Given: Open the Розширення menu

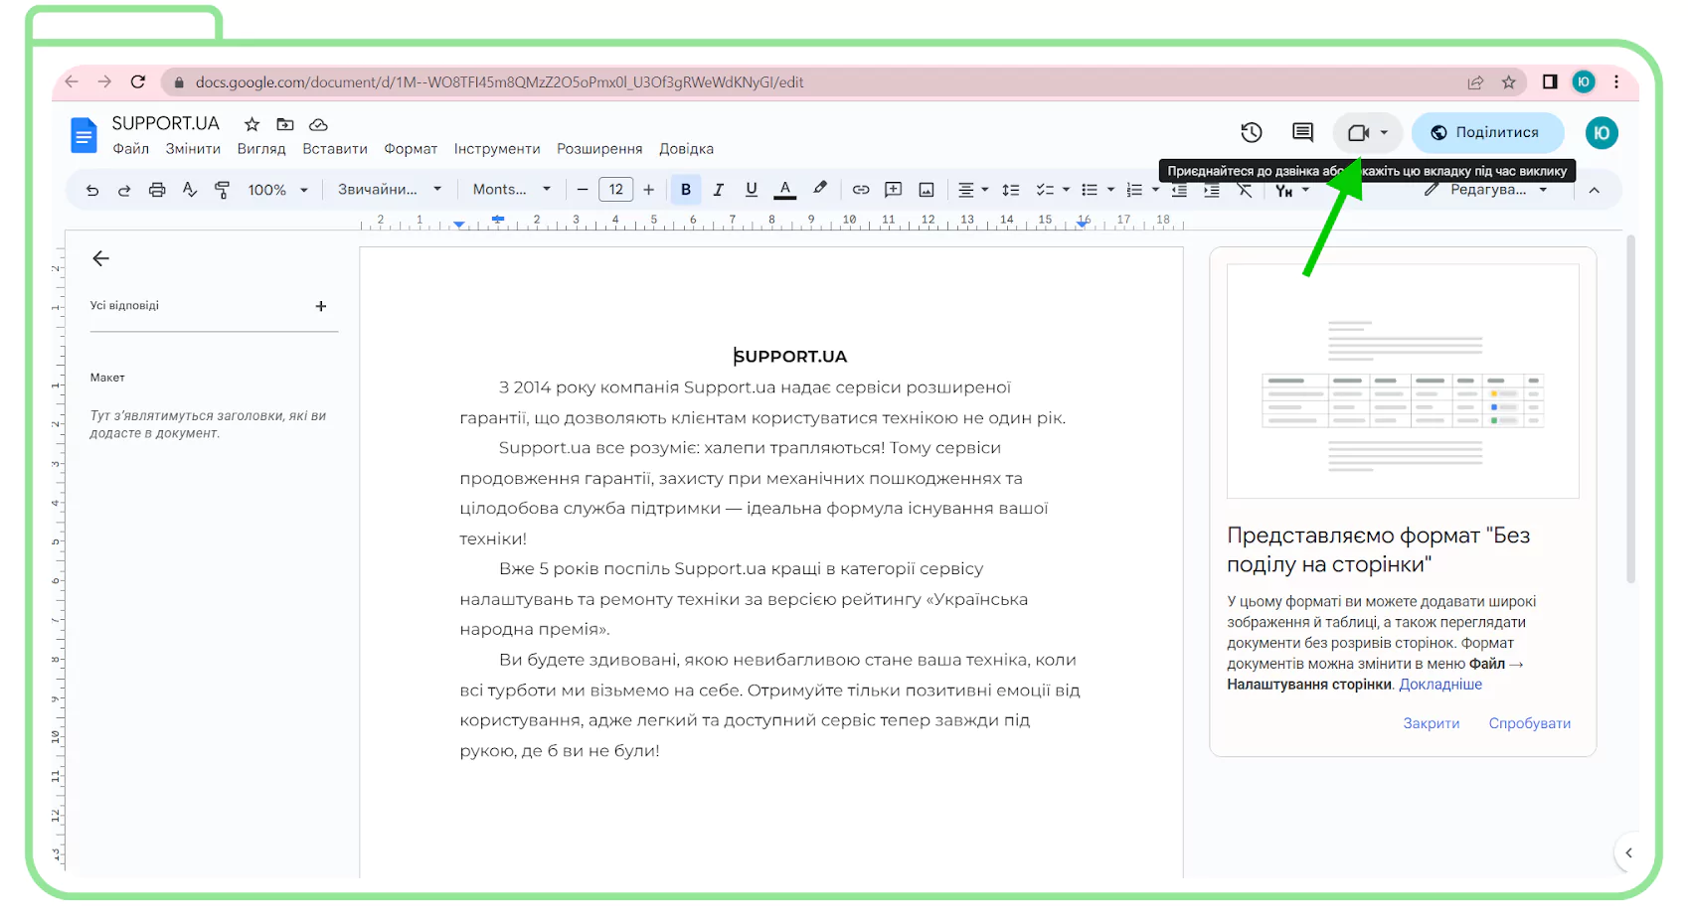Looking at the screenshot, I should pos(599,149).
